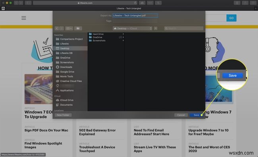Go back in the save dialog

[57, 28]
